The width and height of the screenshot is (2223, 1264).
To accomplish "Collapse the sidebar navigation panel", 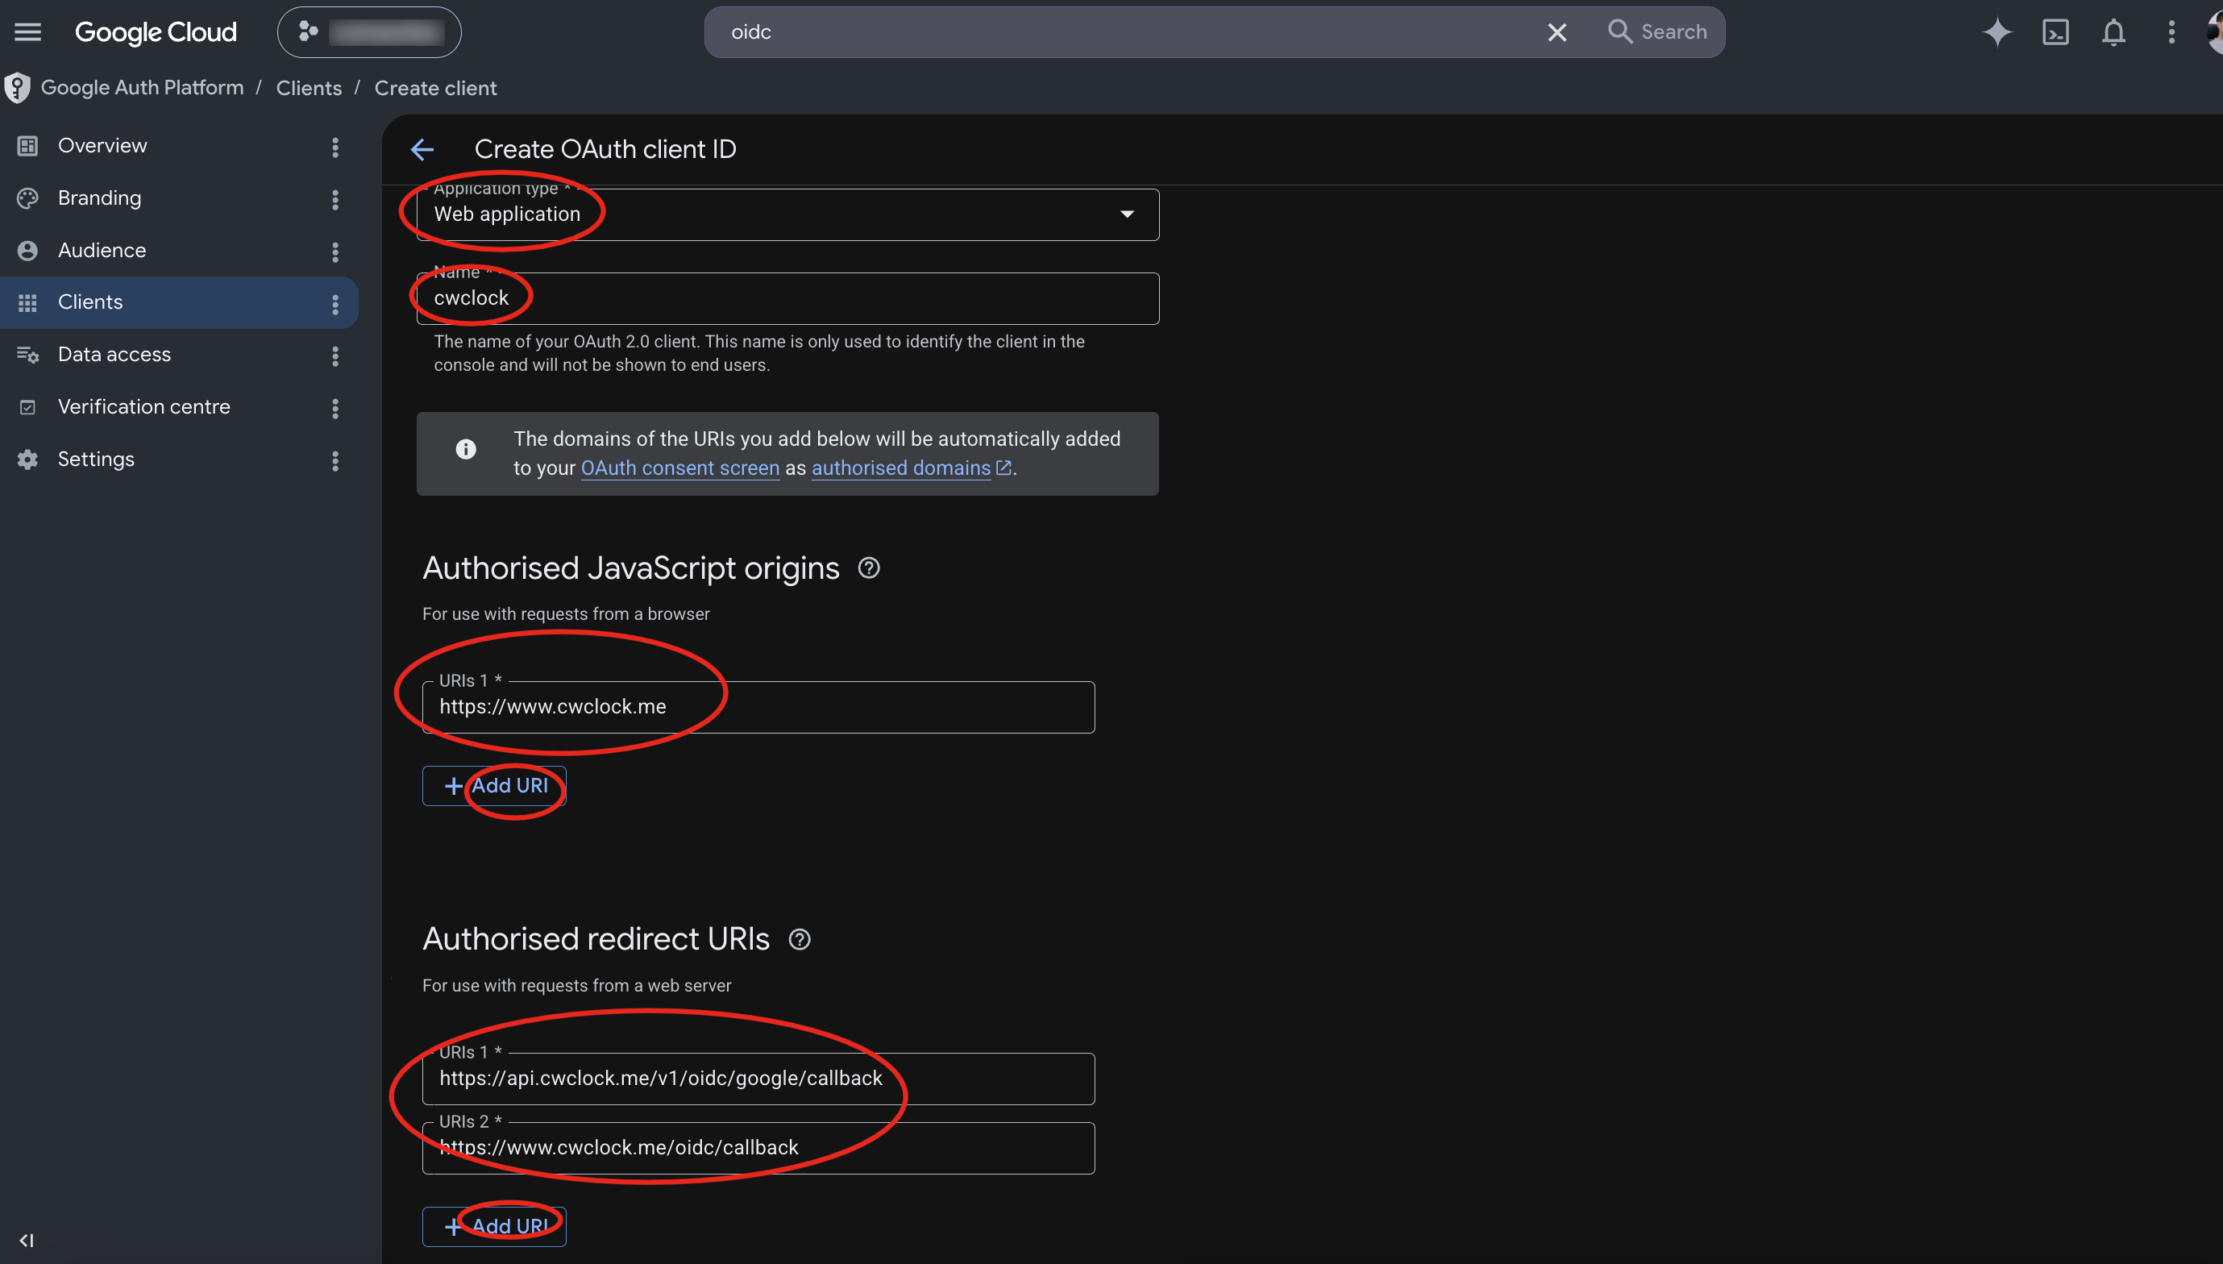I will [x=27, y=1240].
